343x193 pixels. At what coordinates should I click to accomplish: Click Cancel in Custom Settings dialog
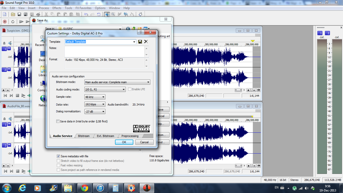(144, 142)
